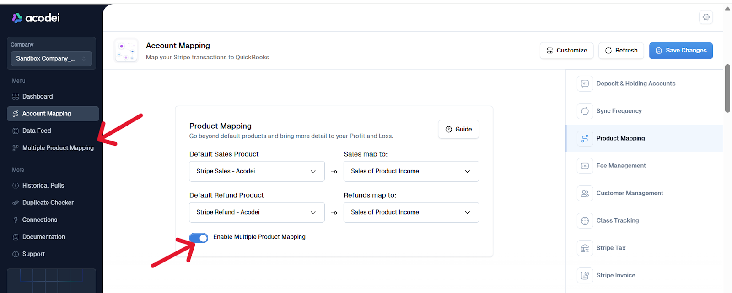Expand the Default Refund Product dropdown
The width and height of the screenshot is (732, 293).
(257, 212)
